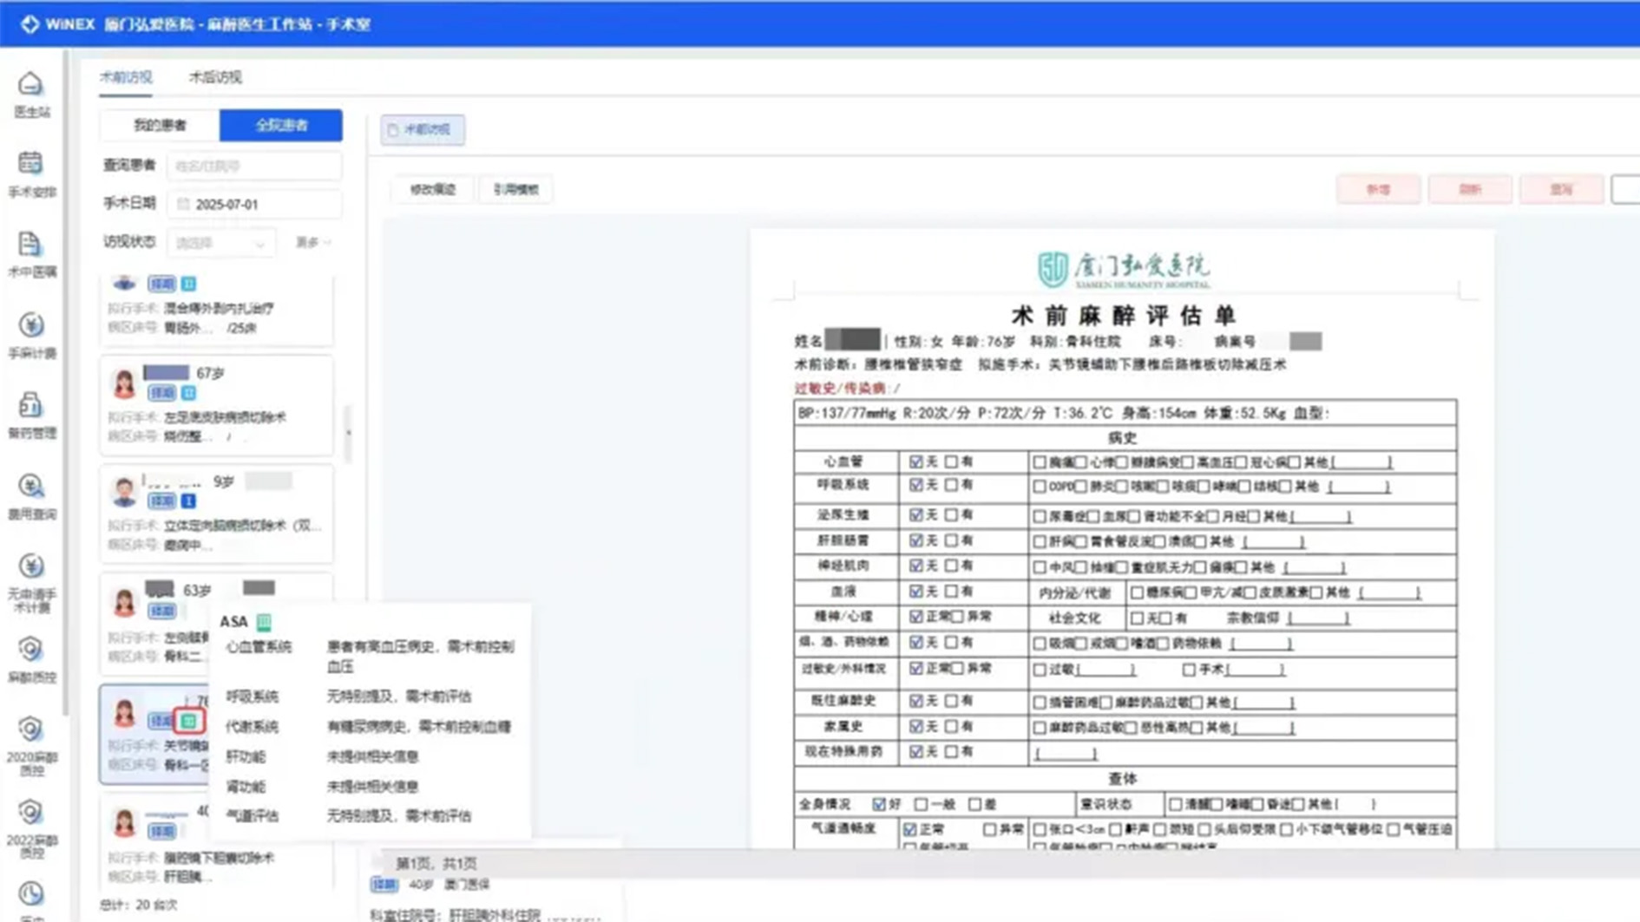The image size is (1640, 922).
Task: Open the 2020麻醉质控 sidebar icon
Action: (30, 730)
